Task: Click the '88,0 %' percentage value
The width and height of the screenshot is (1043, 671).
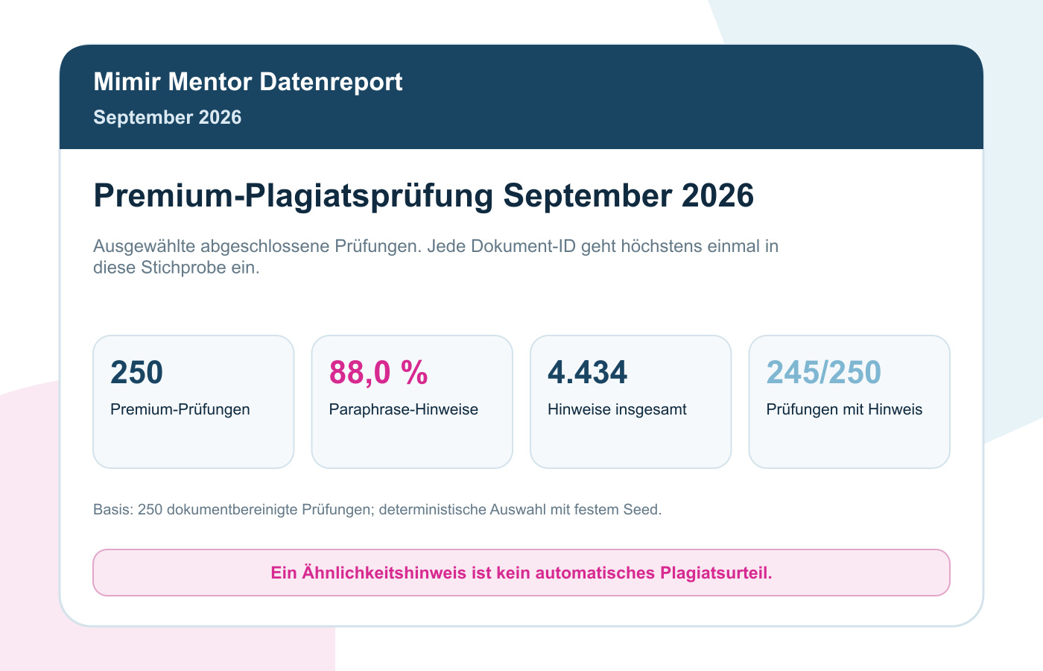Action: click(378, 372)
